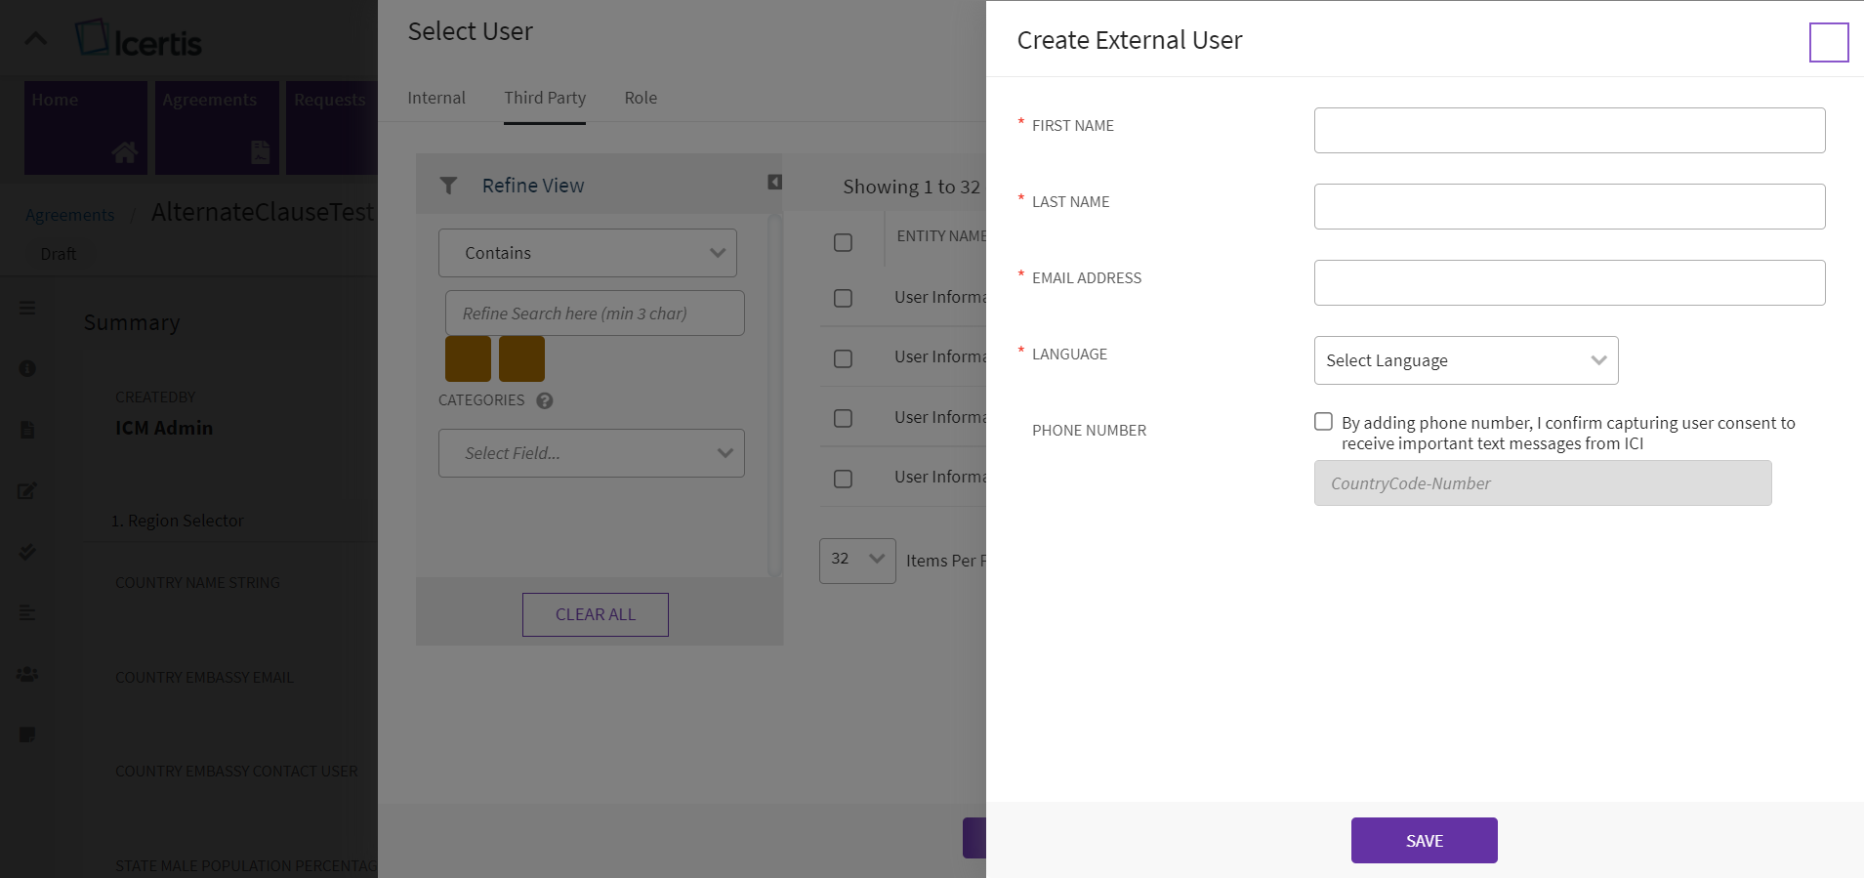Open the team members icon in sidebar
Viewport: 1864px width, 878px height.
click(x=27, y=674)
